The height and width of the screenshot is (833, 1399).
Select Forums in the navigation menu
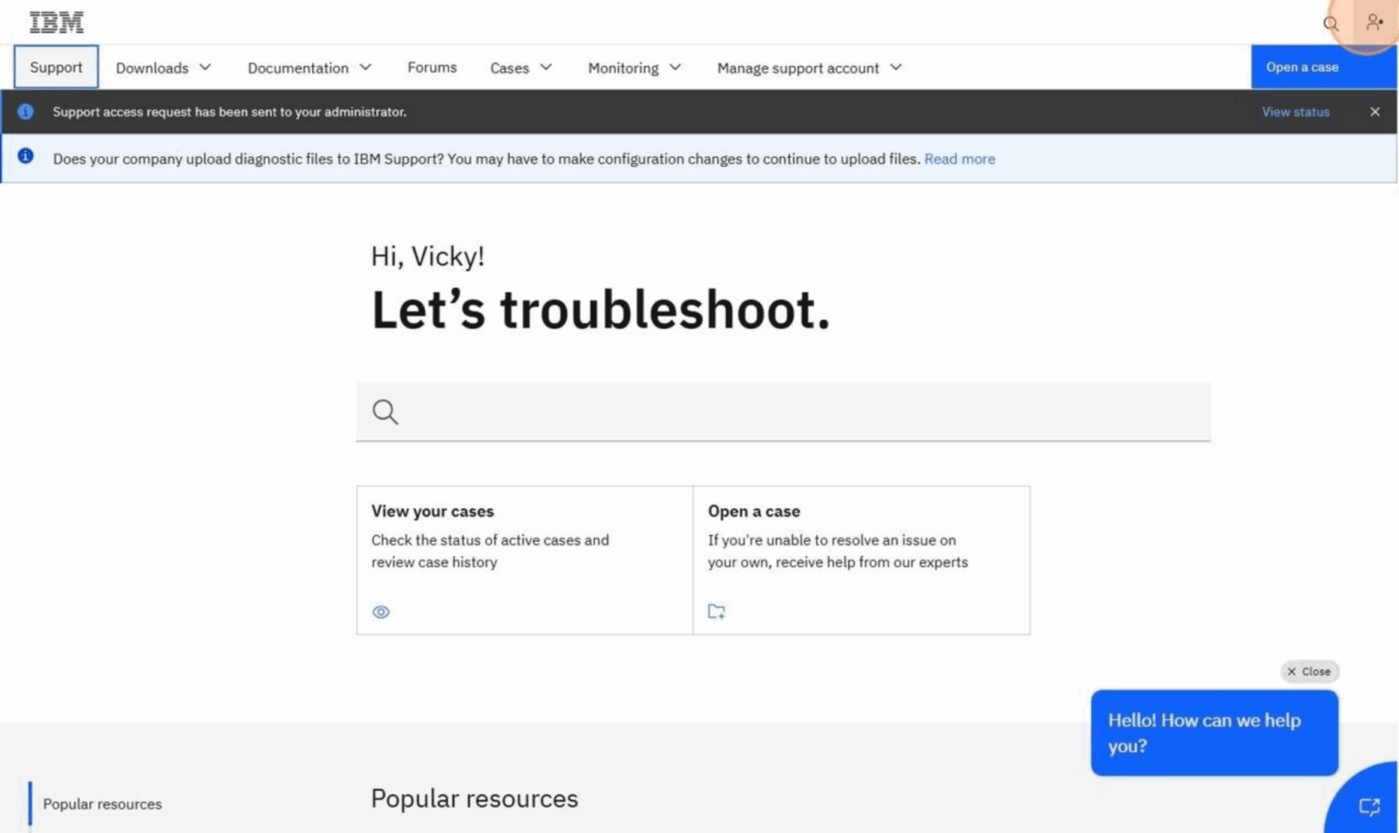click(432, 66)
